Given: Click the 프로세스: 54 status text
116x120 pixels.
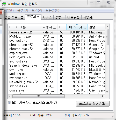Looking at the screenshot, I should (x=12, y=115).
